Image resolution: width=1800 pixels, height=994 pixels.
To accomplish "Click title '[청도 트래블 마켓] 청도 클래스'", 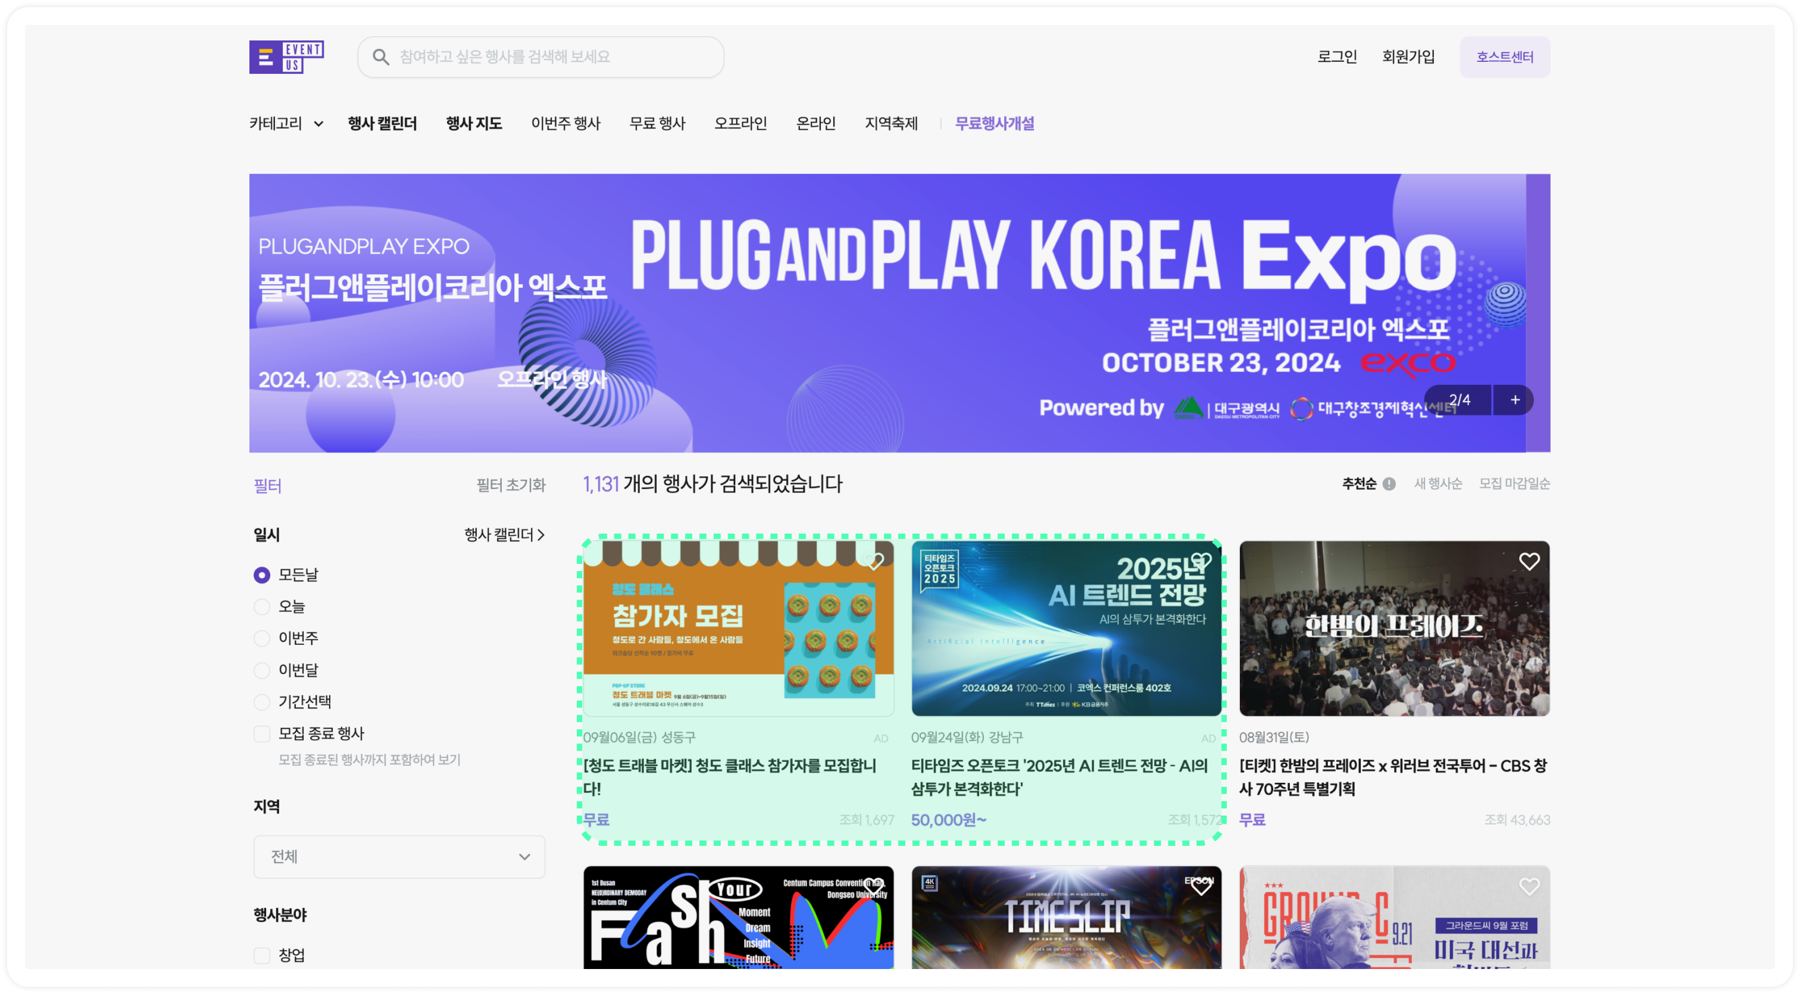I will [x=730, y=777].
